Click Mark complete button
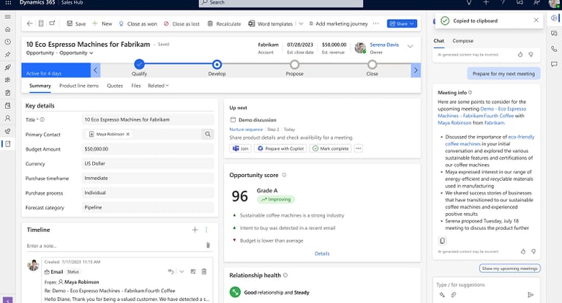 click(331, 149)
